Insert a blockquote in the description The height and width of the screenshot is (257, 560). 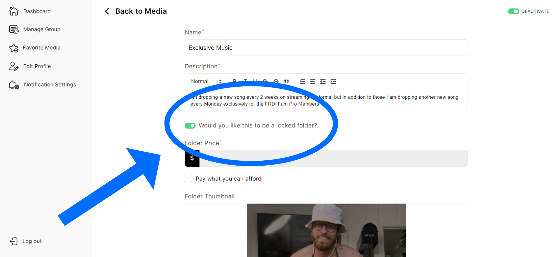286,81
